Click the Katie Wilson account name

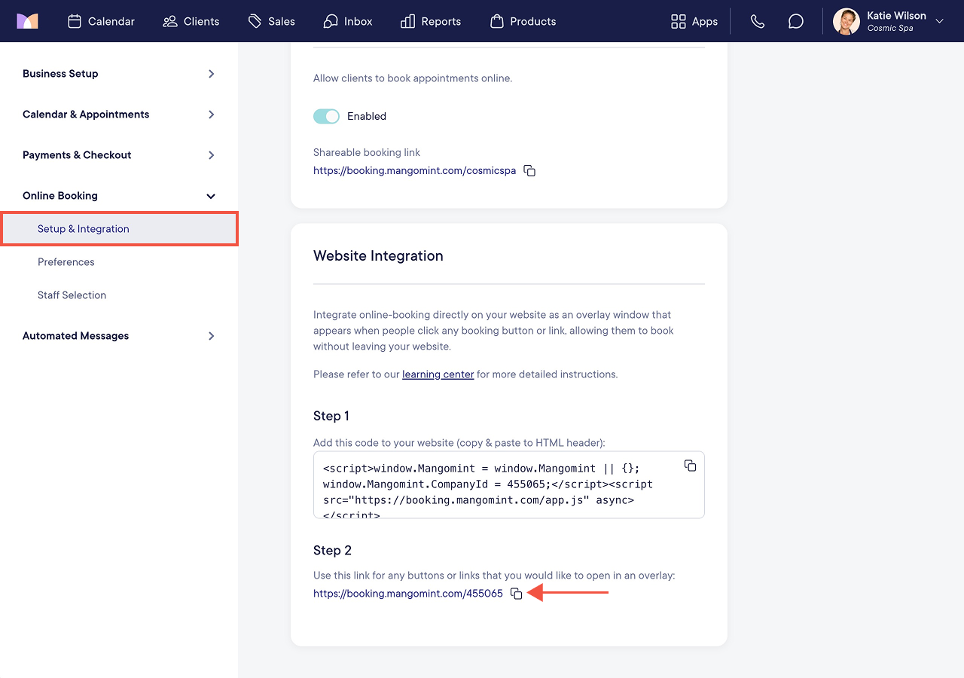(897, 16)
